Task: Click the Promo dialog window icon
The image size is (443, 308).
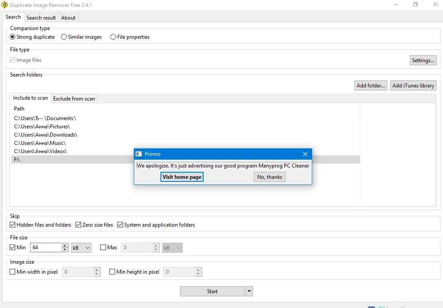Action: pos(139,154)
